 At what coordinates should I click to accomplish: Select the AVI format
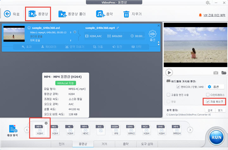coord(101,130)
